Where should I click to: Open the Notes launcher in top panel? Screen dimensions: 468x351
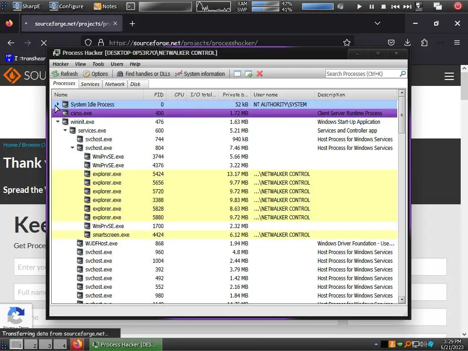[x=105, y=6]
